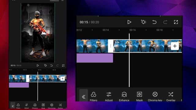Click the redo arrow on the phone screen
This screenshot has height=110, width=196.
coord(57,65)
